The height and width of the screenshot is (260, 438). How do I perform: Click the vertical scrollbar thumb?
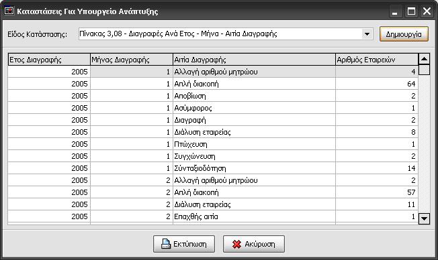[x=424, y=70]
